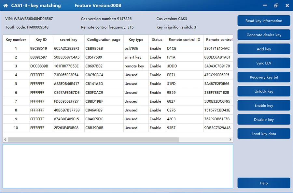Image resolution: width=293 pixels, height=193 pixels.
Task: Click Recovery key bit button
Action: point(264,77)
